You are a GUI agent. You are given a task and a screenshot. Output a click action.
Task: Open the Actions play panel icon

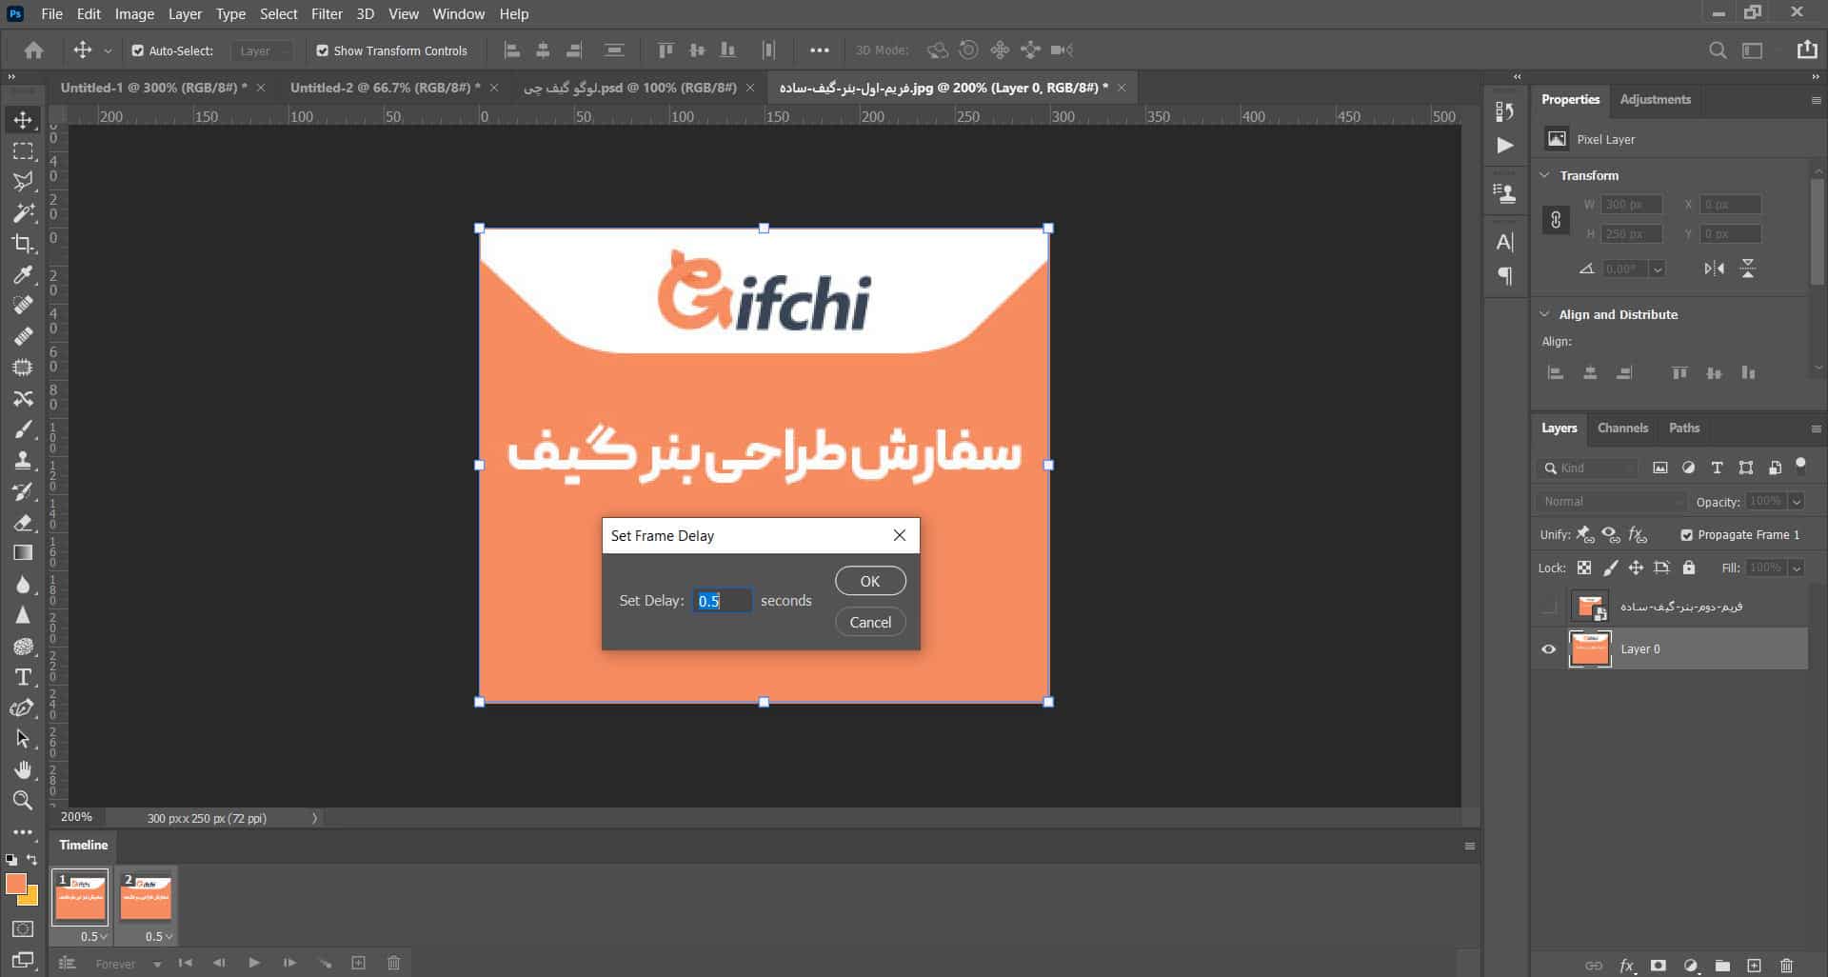[x=1505, y=146]
